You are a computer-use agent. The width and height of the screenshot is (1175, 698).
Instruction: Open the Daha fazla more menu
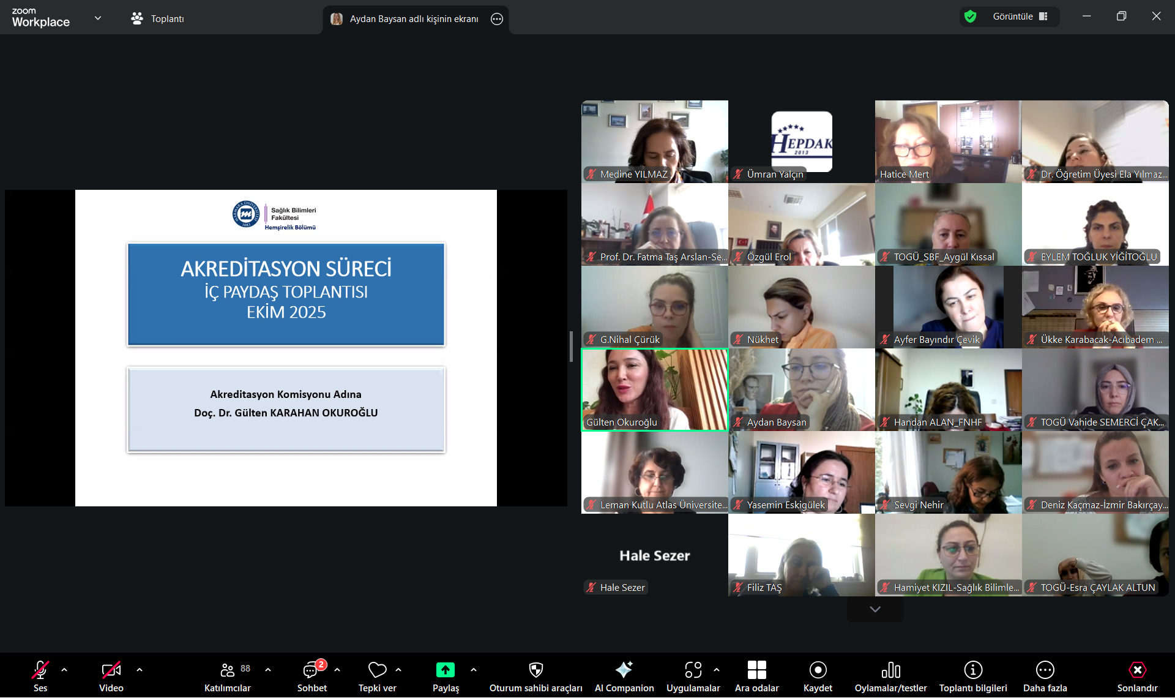coord(1045,670)
